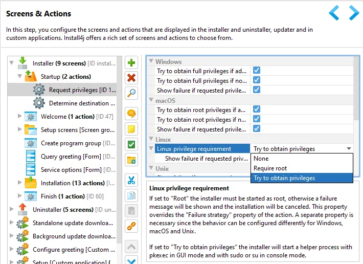Go to next step with right arrow
This screenshot has width=363, height=264.
(x=354, y=13)
